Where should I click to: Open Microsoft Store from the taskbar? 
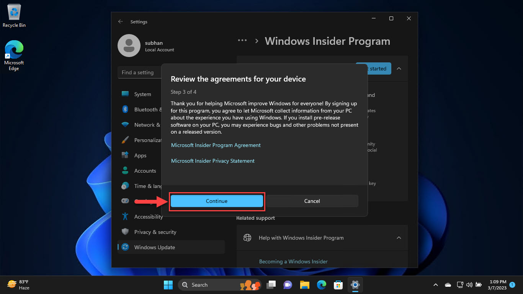[x=338, y=285]
